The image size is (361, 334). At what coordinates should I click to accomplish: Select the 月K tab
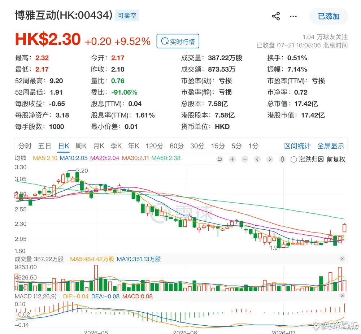[99, 146]
